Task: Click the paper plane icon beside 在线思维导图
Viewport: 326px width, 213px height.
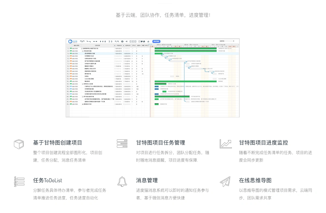Action: coord(225,182)
